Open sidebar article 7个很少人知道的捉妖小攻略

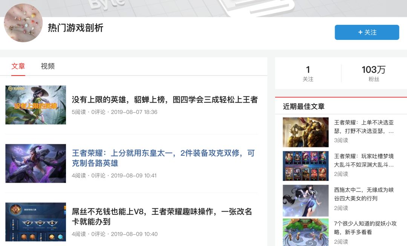click(365, 228)
